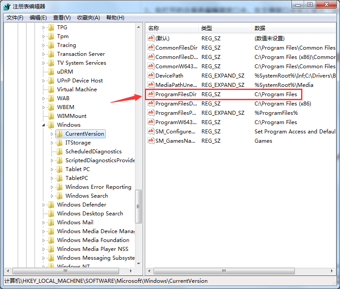Sort by the 数据 column header
340x289 pixels.
click(x=294, y=28)
